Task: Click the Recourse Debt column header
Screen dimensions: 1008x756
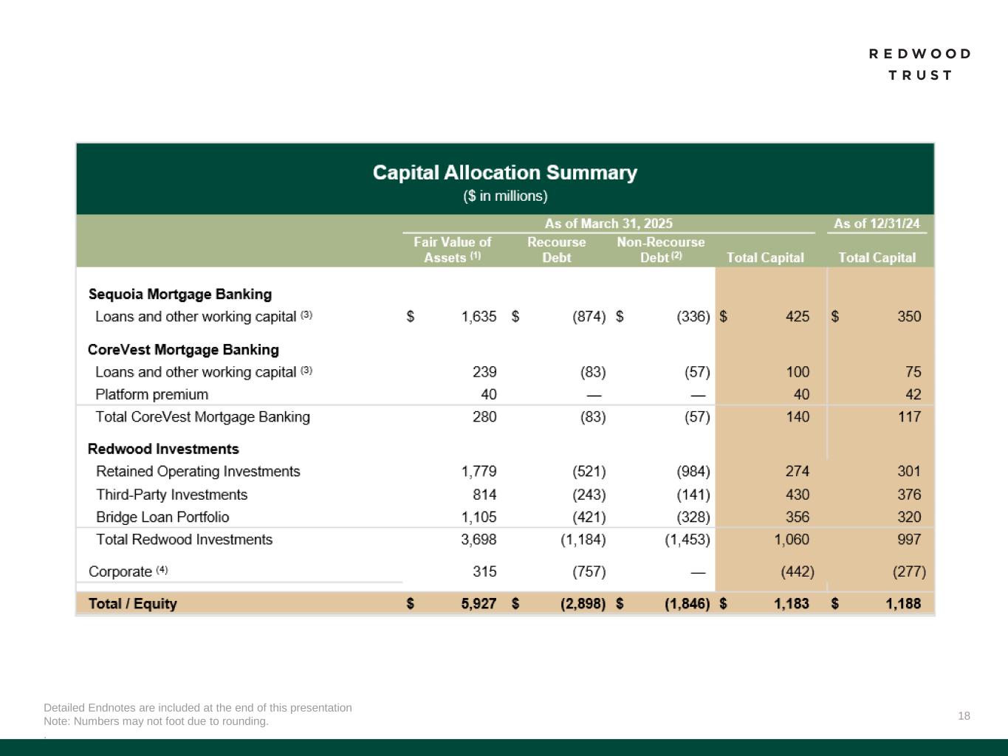Action: coord(556,250)
